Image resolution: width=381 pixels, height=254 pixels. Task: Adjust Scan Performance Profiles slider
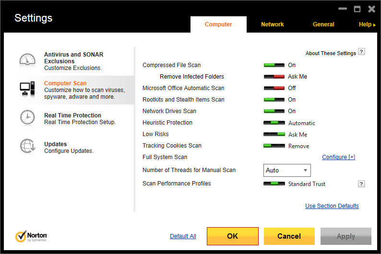point(274,184)
